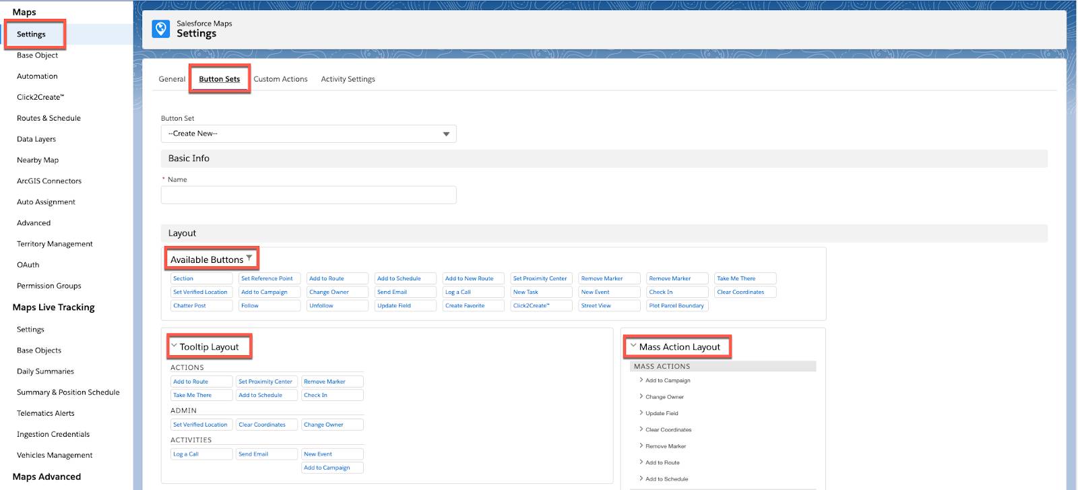Open Base Object in the sidebar

(37, 55)
